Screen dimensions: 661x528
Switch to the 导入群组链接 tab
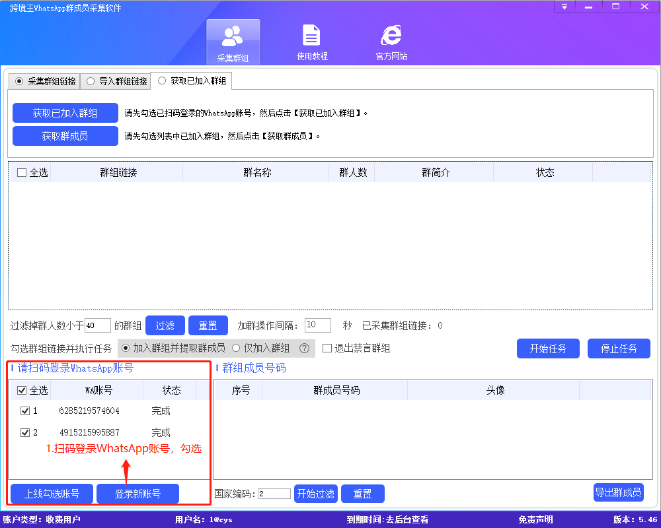tap(118, 81)
